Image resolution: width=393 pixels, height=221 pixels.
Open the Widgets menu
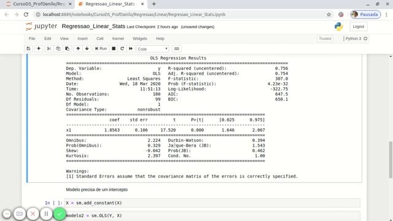[x=140, y=39]
